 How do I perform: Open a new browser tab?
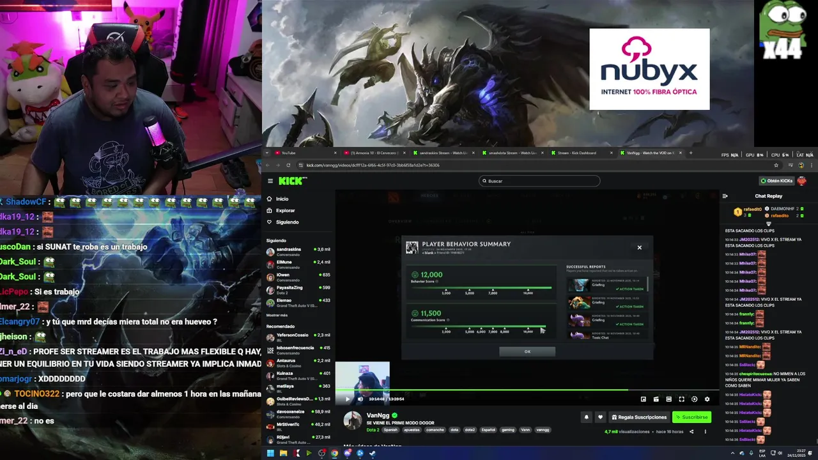[x=690, y=153]
